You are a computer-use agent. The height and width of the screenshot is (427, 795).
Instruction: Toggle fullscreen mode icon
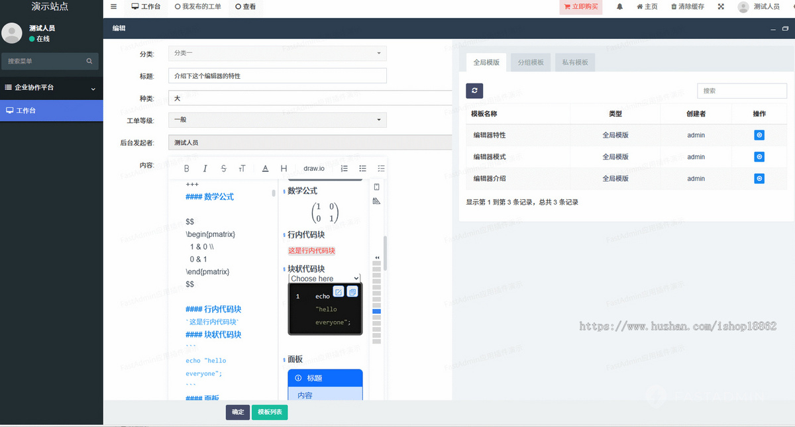[721, 7]
